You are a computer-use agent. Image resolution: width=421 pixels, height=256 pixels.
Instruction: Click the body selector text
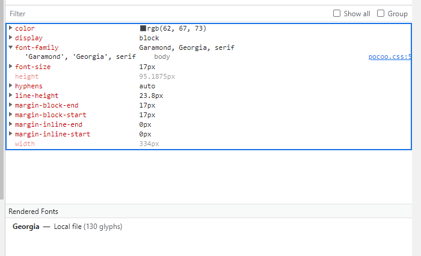(162, 57)
